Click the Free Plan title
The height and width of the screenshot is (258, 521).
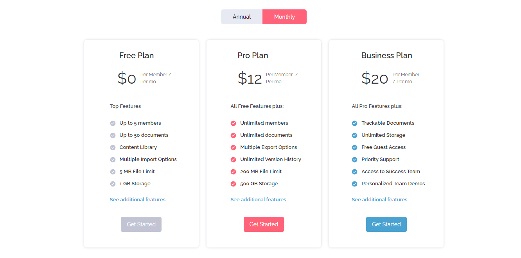pos(137,56)
